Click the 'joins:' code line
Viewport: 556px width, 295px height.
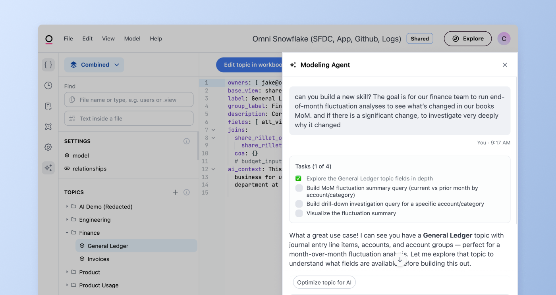tap(238, 130)
